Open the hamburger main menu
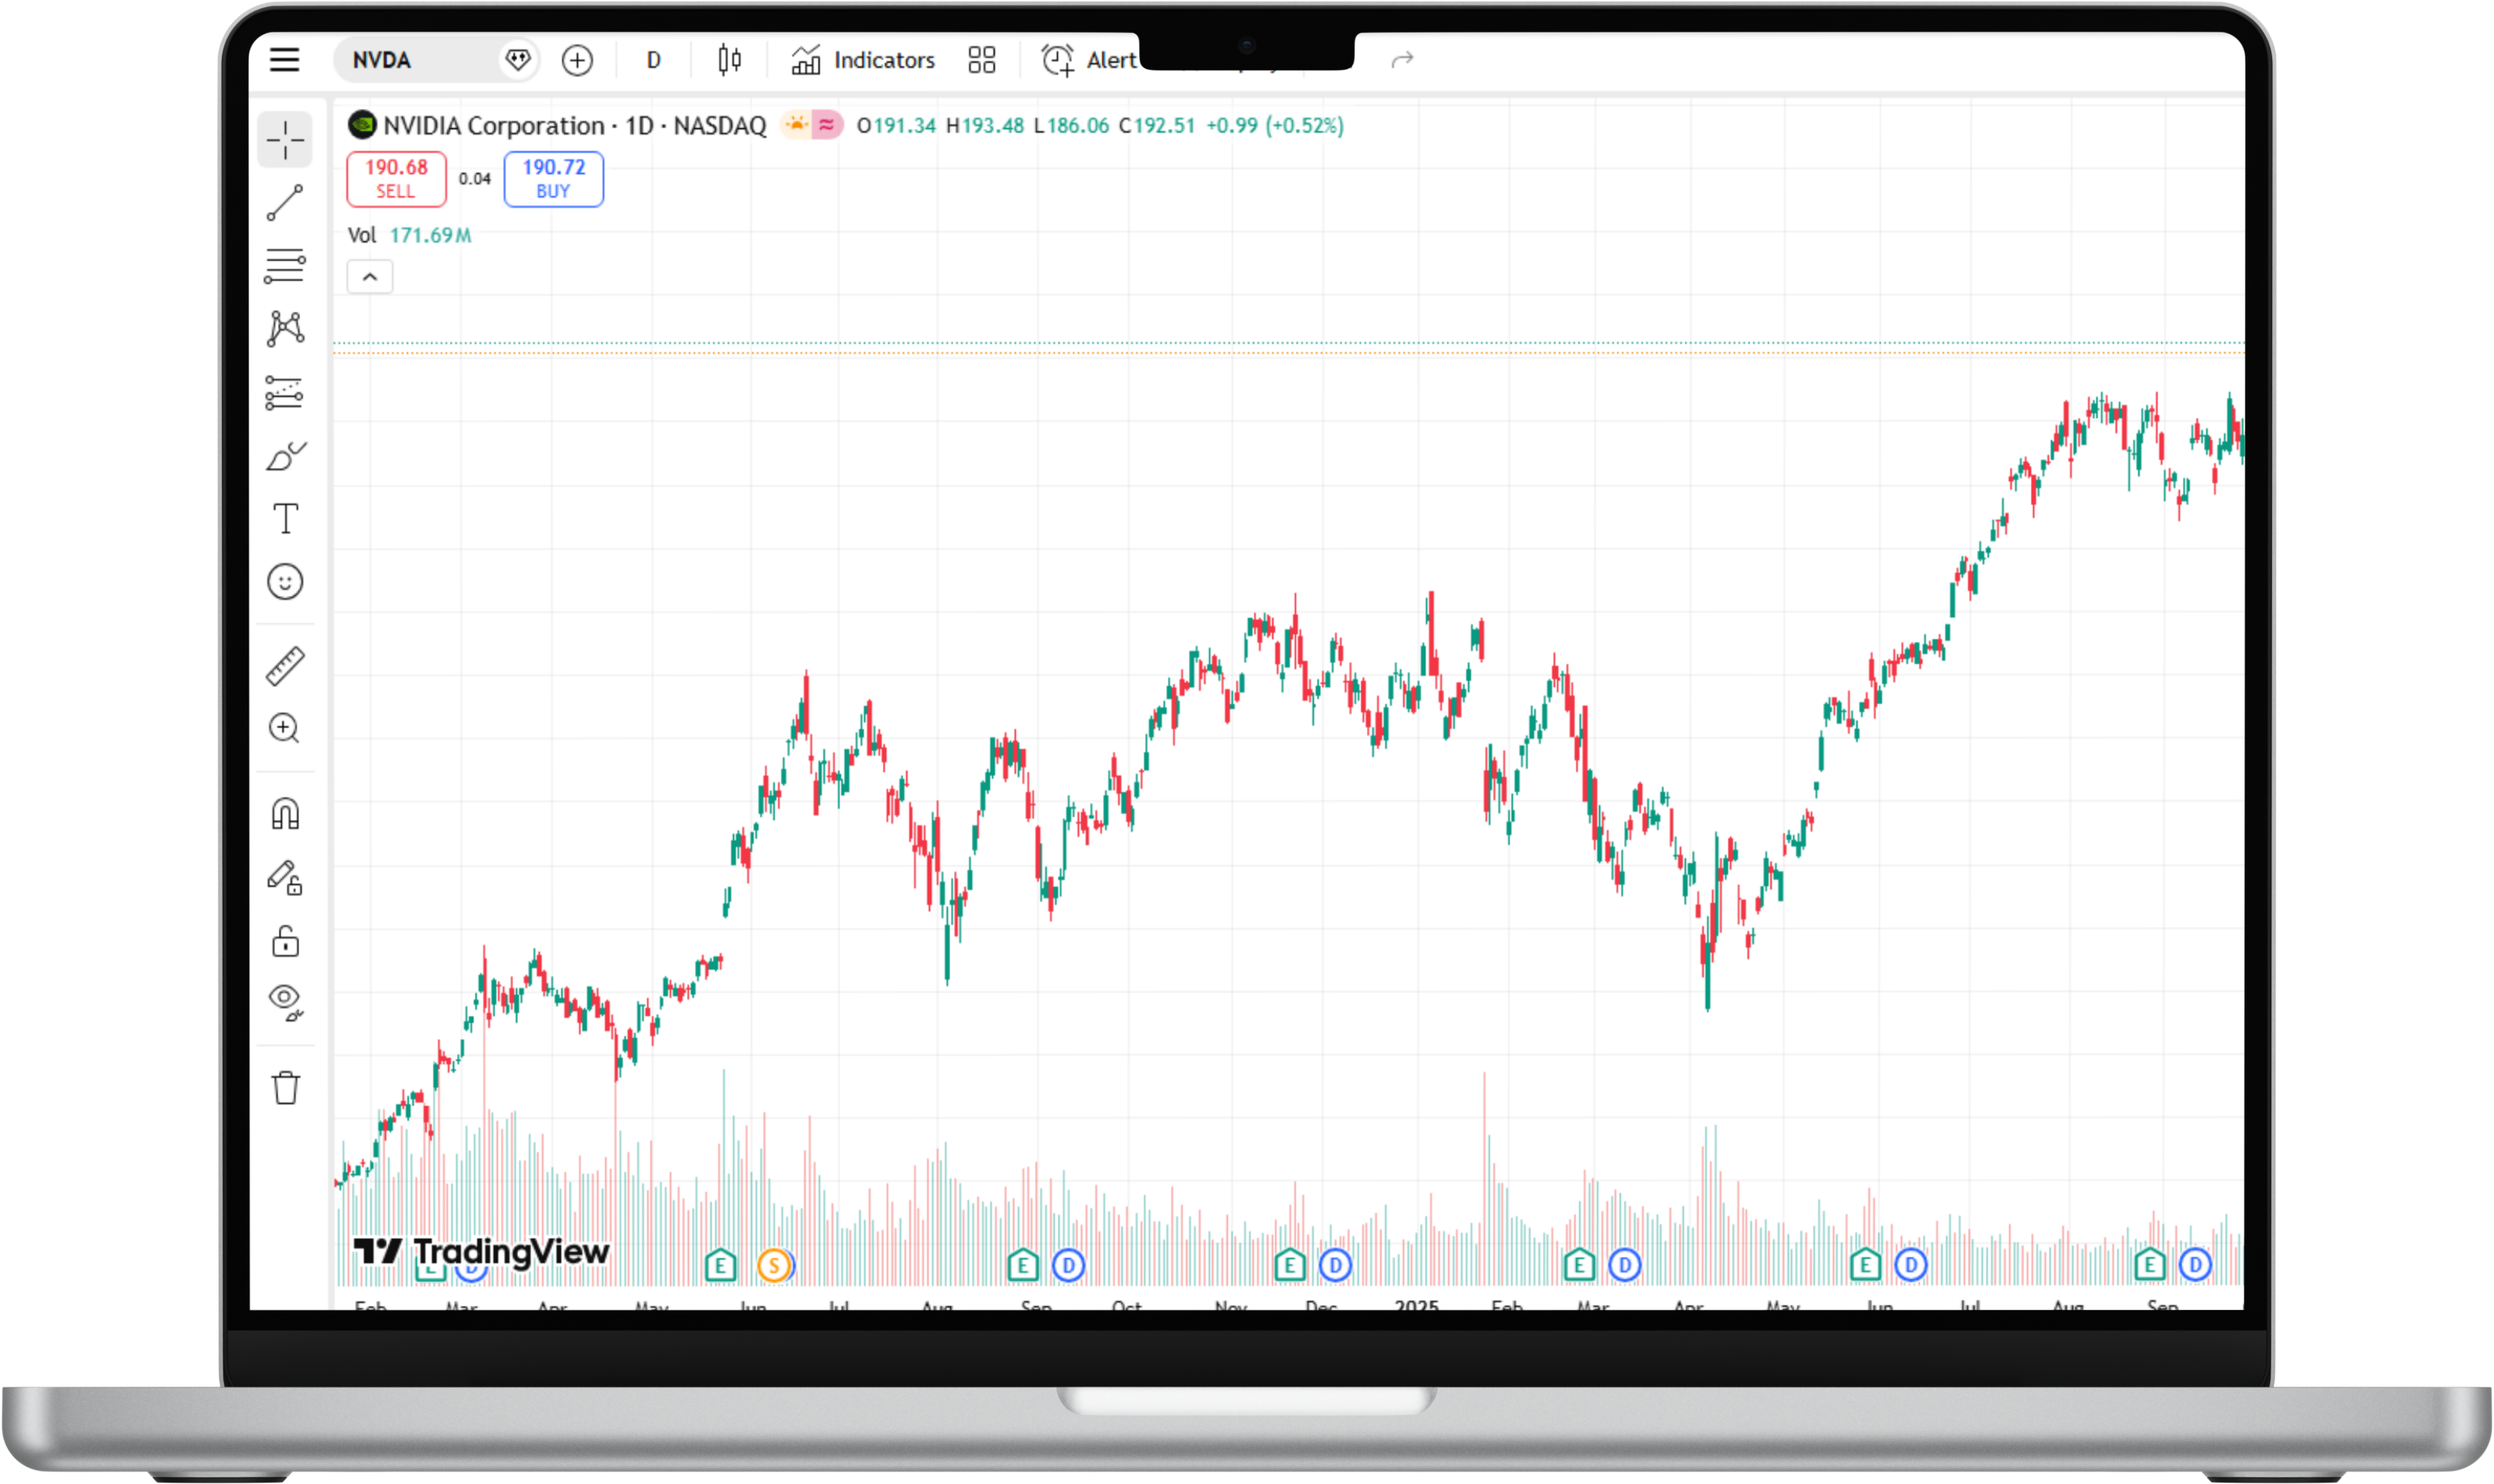The height and width of the screenshot is (1484, 2494). pos(285,60)
